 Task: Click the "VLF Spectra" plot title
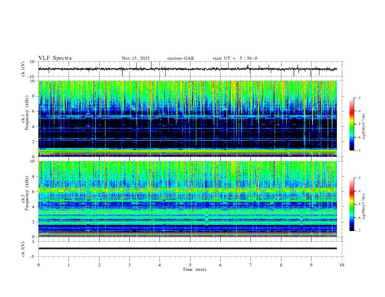point(55,58)
